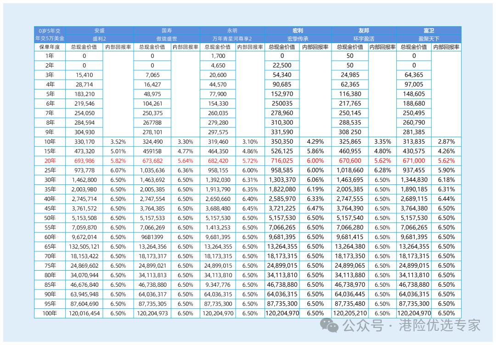Viewport: 496px width, 345px height.
Task: Select the value 250035 in 6年 row
Action: (x=282, y=104)
